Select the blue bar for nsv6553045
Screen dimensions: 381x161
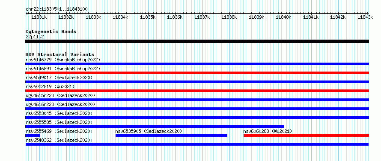point(197,118)
